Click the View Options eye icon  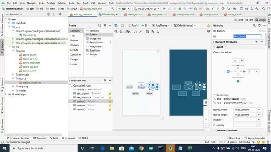[116, 31]
